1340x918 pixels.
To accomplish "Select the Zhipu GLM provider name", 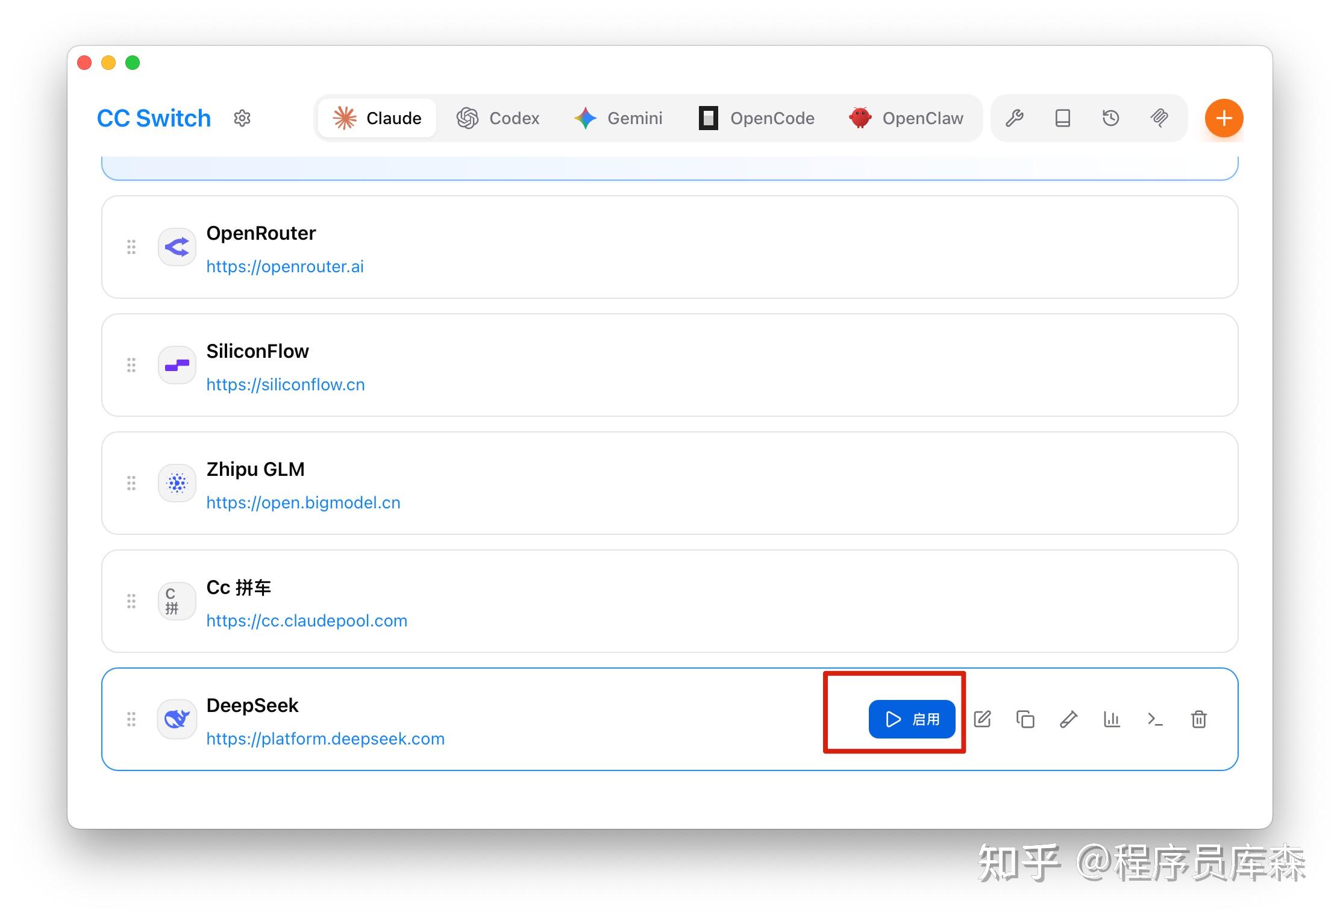I will tap(255, 469).
